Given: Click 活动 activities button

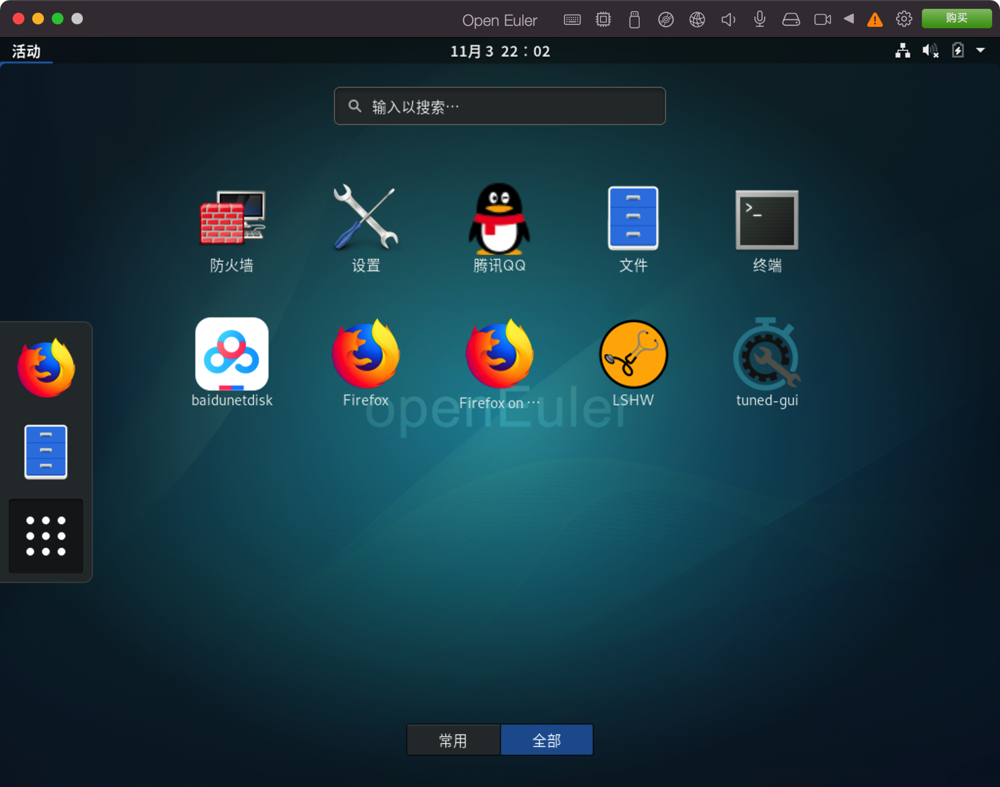Looking at the screenshot, I should click(x=26, y=51).
